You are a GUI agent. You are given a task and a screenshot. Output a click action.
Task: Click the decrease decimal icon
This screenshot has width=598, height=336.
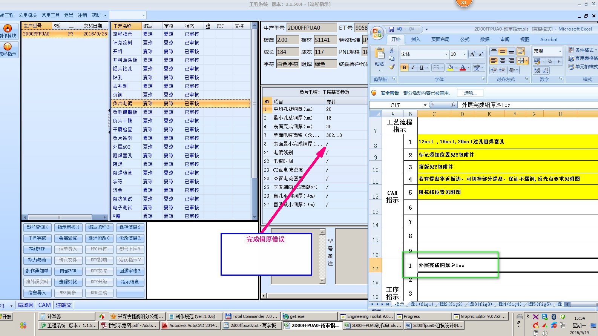[546, 71]
